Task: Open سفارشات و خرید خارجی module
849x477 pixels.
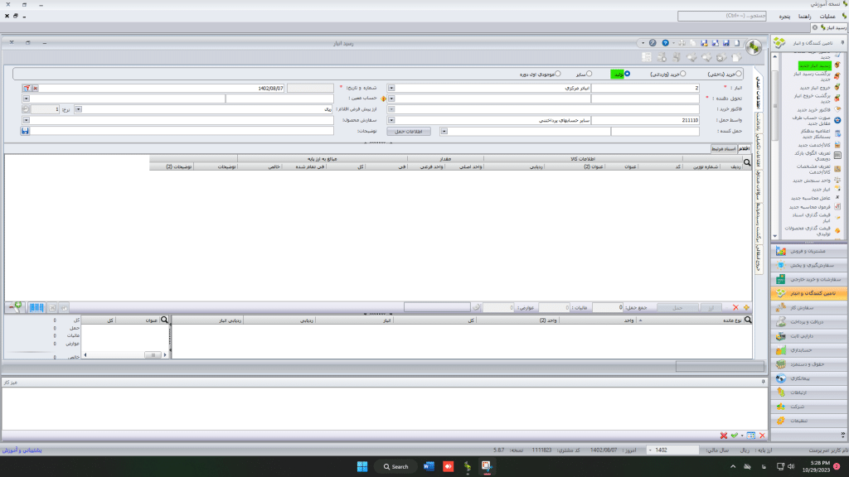Action: 809,279
